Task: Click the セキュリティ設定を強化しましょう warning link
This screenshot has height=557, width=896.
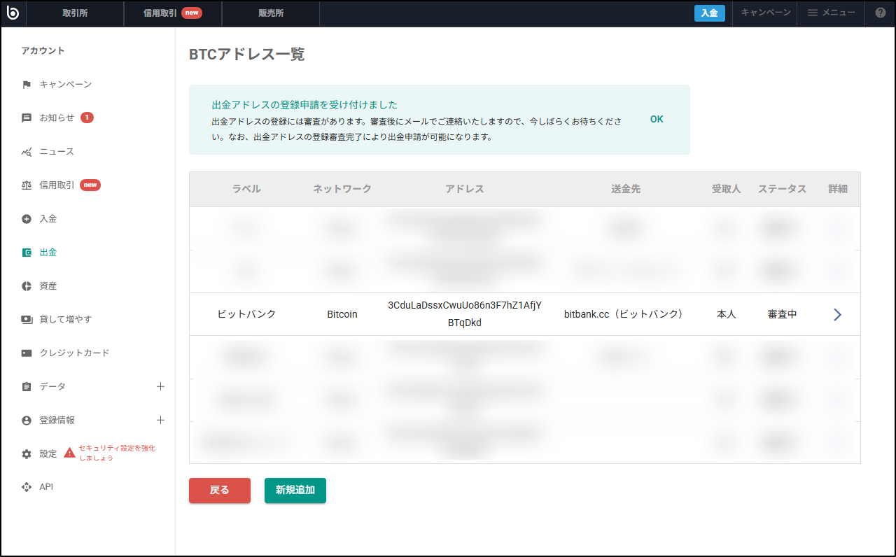Action: [117, 453]
